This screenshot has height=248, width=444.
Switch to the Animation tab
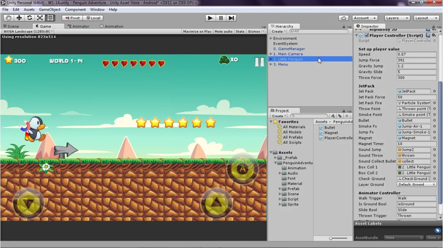pyautogui.click(x=112, y=26)
